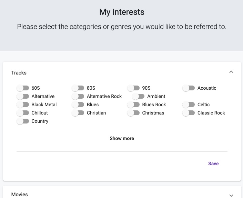The image size is (243, 198).
Task: Enable the Classic Rock toggle
Action: pyautogui.click(x=189, y=113)
